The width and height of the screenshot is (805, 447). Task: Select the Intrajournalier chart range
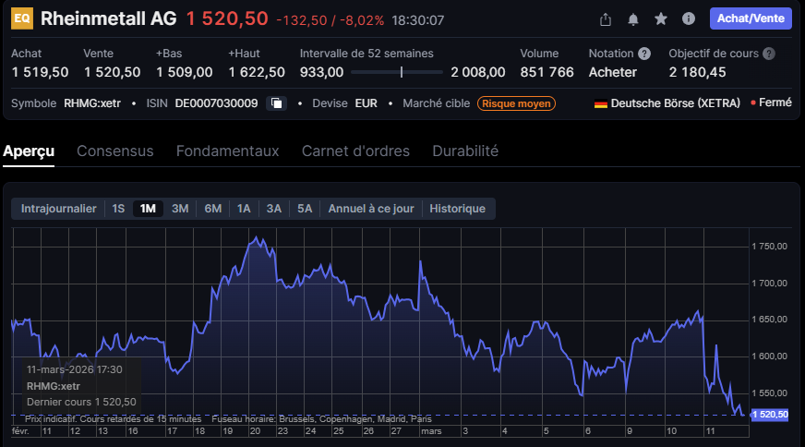[58, 209]
